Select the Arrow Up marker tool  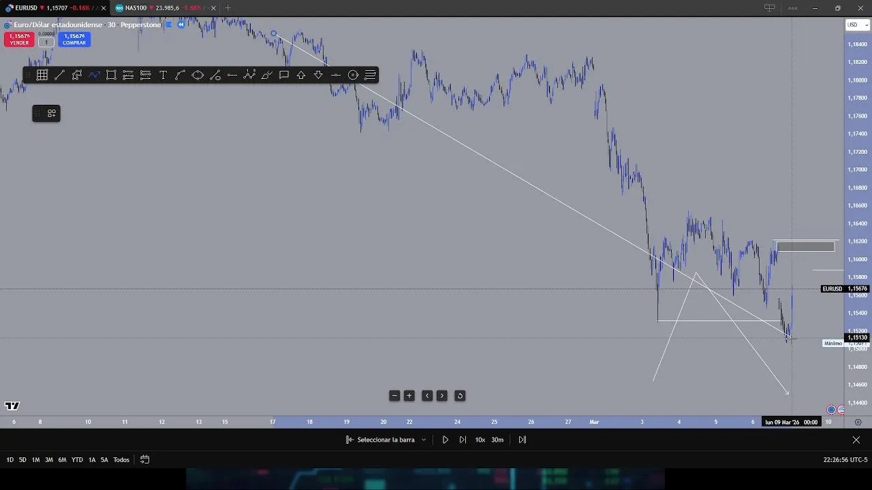301,75
